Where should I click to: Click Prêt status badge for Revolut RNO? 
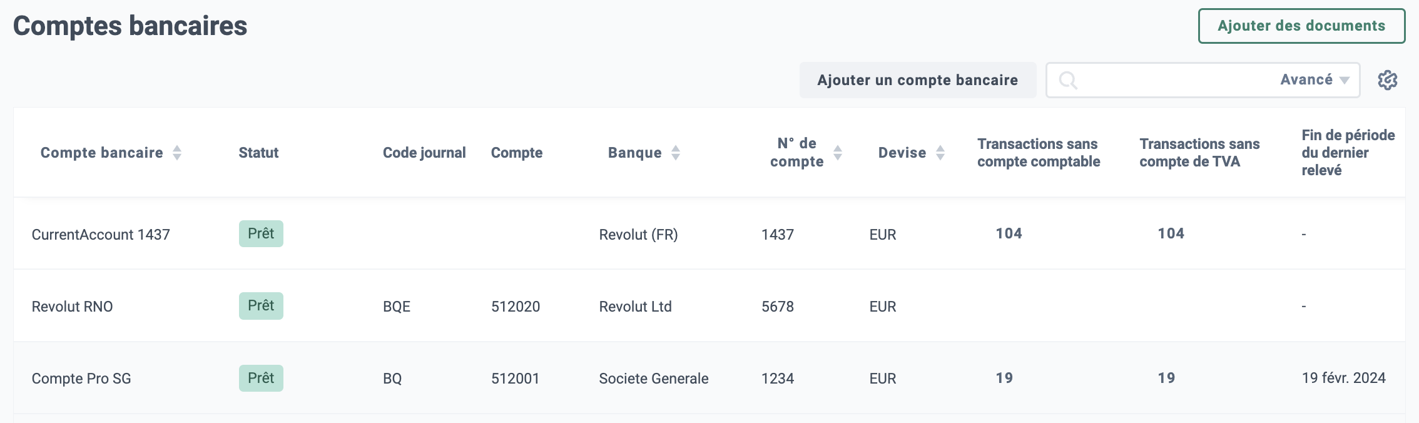(261, 306)
